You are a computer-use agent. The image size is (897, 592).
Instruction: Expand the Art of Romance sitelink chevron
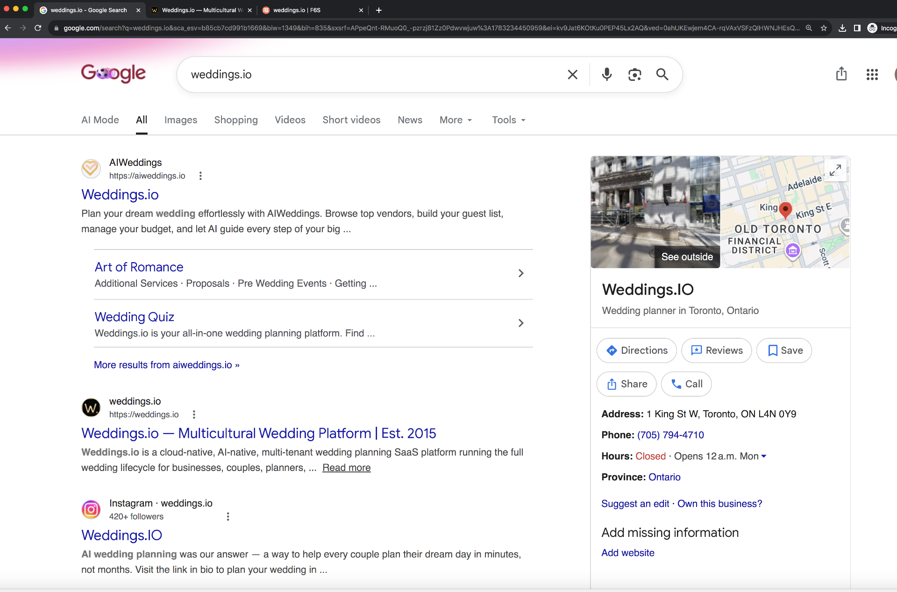(x=521, y=273)
